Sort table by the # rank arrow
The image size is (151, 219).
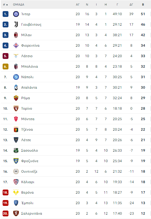click(x=6, y=5)
